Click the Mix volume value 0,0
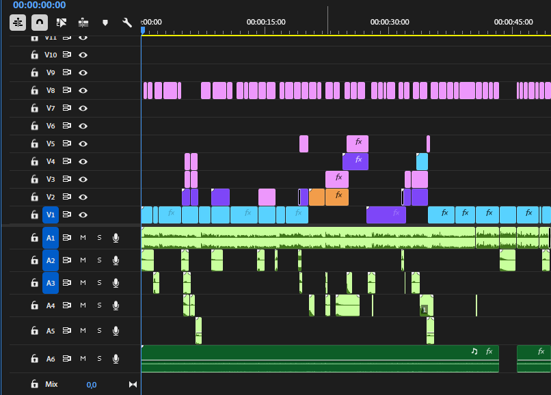551x395 pixels. (92, 385)
